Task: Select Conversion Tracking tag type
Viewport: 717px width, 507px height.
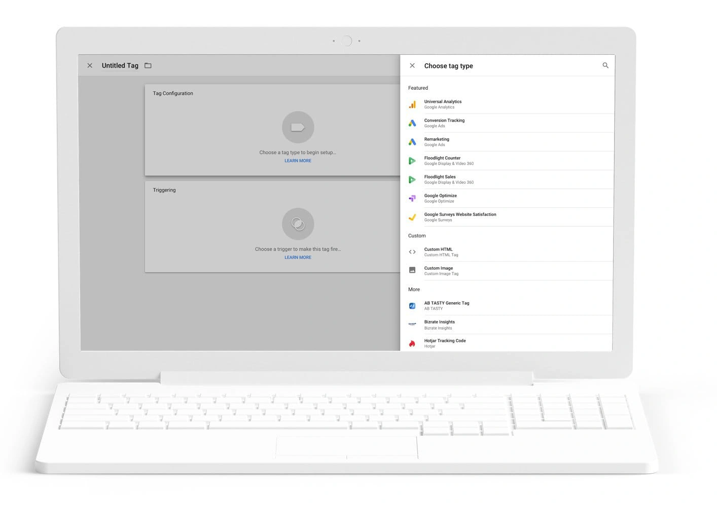Action: coord(510,123)
